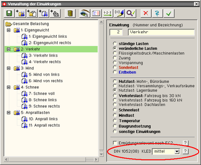This screenshot has height=165, width=201.
Task: Click the help button beside KLED dropdown
Action: [x=185, y=151]
